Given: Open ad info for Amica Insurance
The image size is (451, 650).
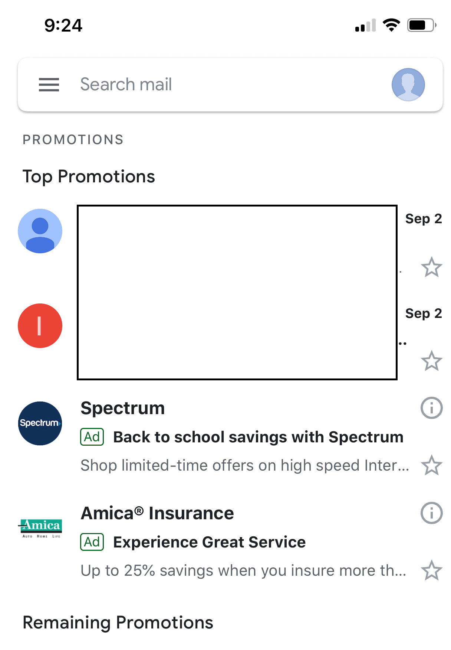Looking at the screenshot, I should pyautogui.click(x=431, y=513).
